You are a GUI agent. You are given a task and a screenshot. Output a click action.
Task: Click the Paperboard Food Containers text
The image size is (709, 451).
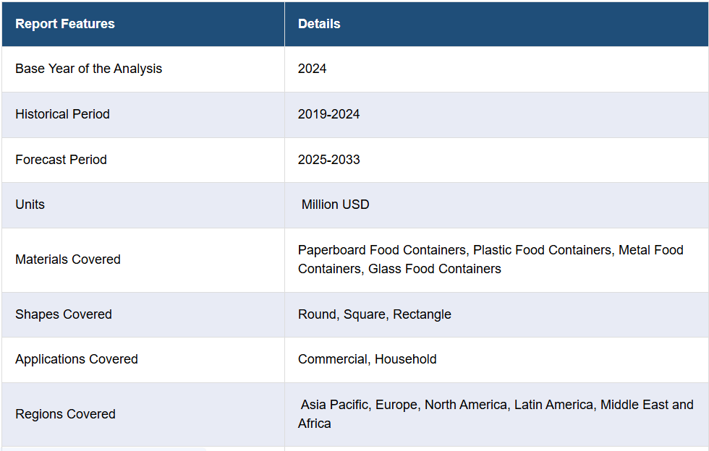coord(382,250)
